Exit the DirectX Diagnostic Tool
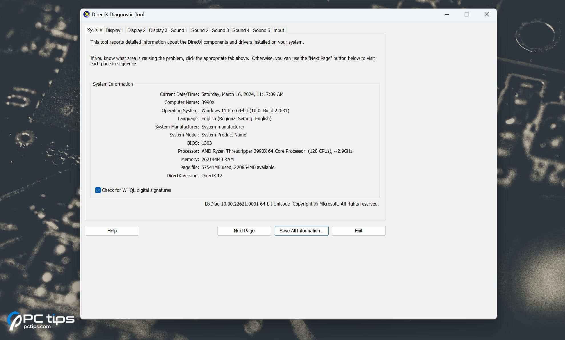565x340 pixels. coord(358,231)
